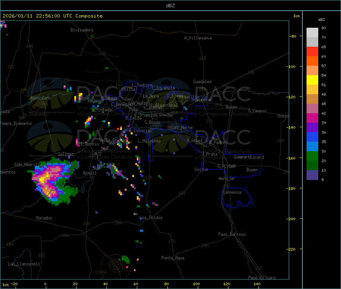
Task: Click the 'Agua_Toro' map label
Action: tap(41, 98)
